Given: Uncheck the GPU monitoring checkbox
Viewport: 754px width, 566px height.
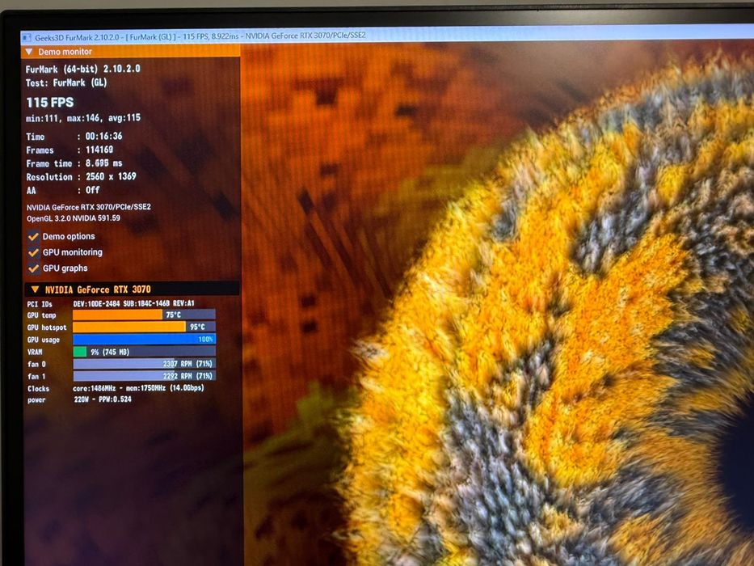Looking at the screenshot, I should (33, 252).
